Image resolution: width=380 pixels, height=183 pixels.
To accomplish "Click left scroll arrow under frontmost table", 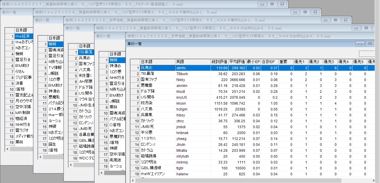I will coord(133,180).
